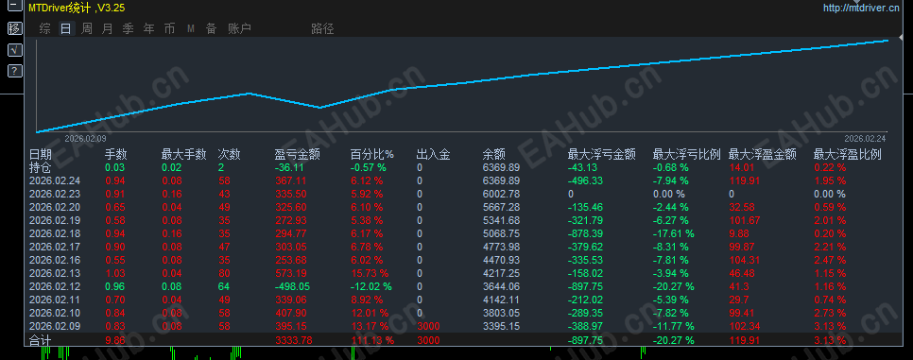Click the total profit 3333.78
The width and height of the screenshot is (913, 360).
(x=293, y=340)
